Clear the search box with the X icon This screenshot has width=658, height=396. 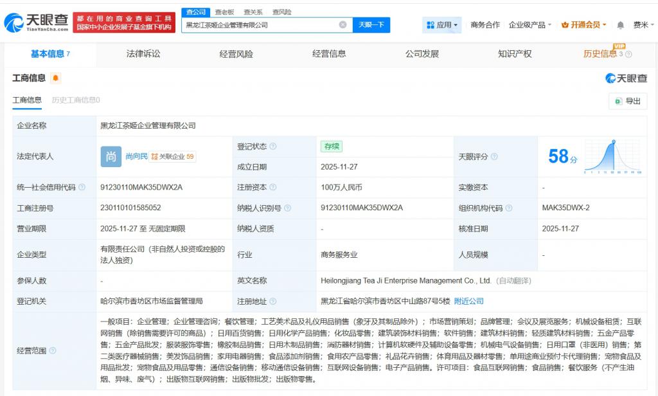tap(342, 24)
